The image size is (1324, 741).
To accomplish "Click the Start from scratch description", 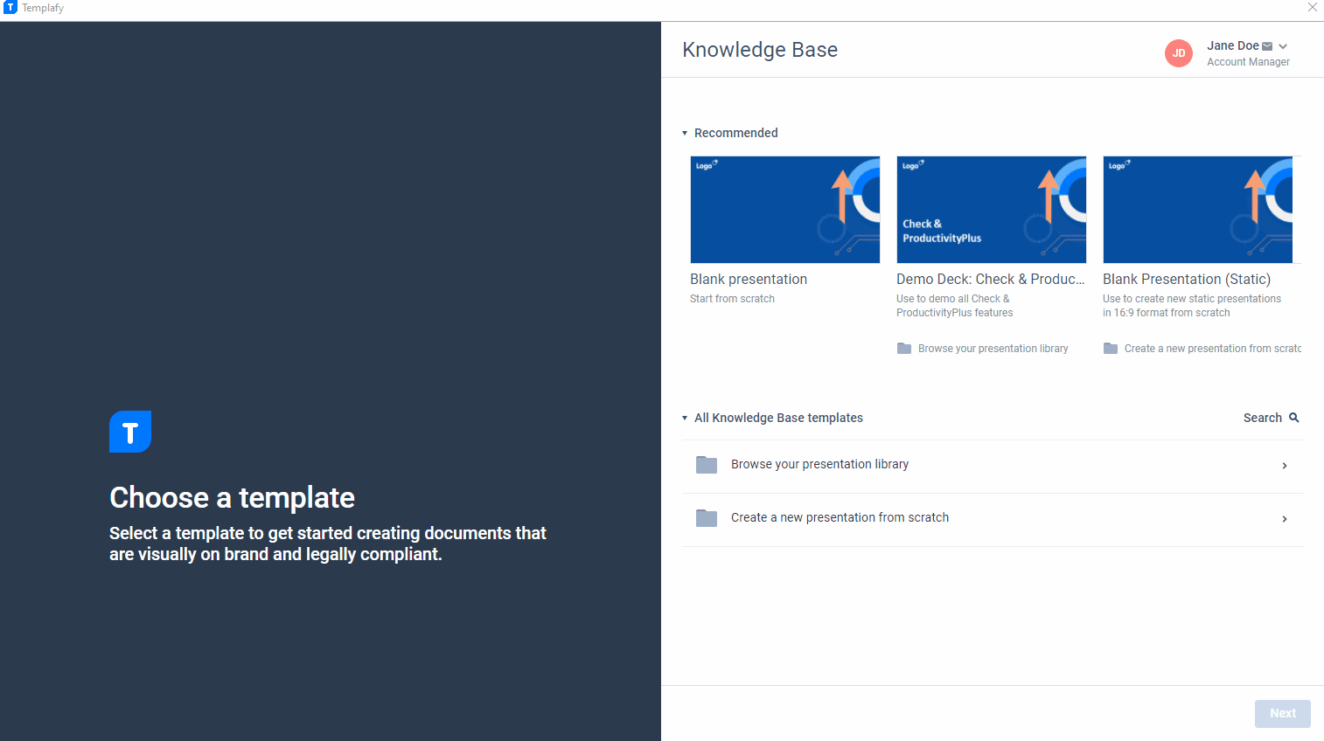I will click(733, 299).
